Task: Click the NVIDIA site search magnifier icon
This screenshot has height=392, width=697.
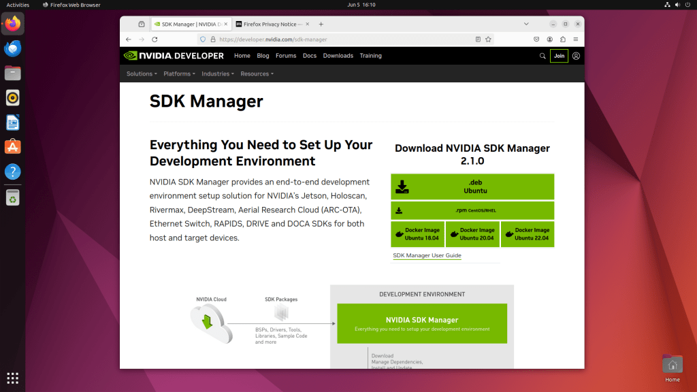Action: click(542, 56)
